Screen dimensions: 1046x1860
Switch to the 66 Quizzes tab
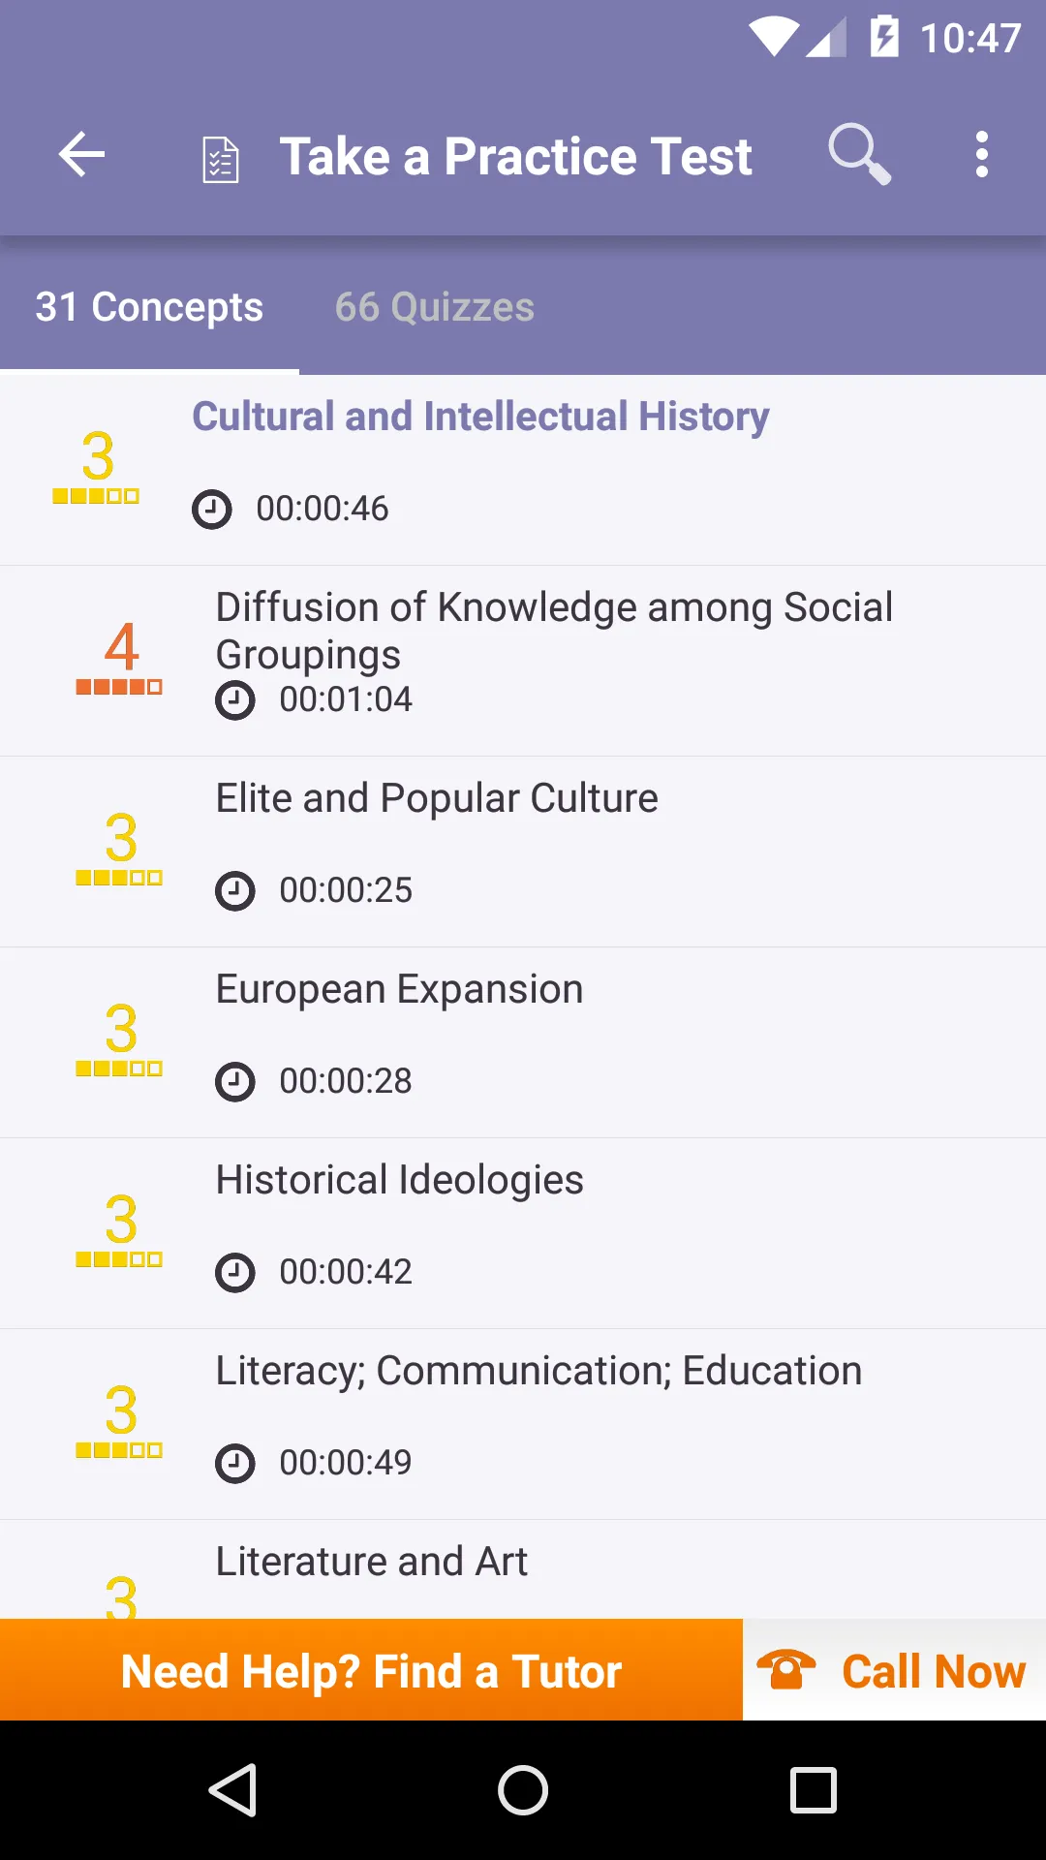click(435, 307)
